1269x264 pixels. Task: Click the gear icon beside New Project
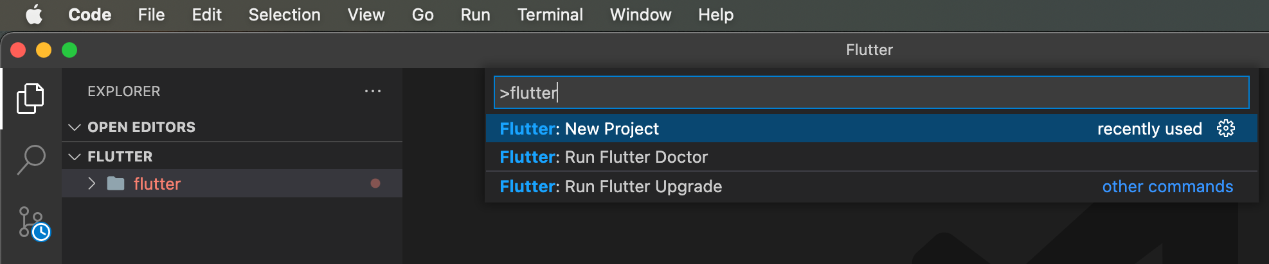1225,128
